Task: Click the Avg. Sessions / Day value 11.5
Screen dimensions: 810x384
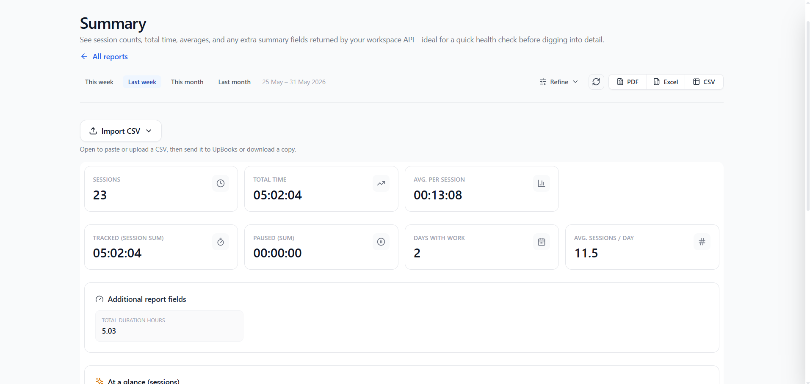Action: click(586, 253)
